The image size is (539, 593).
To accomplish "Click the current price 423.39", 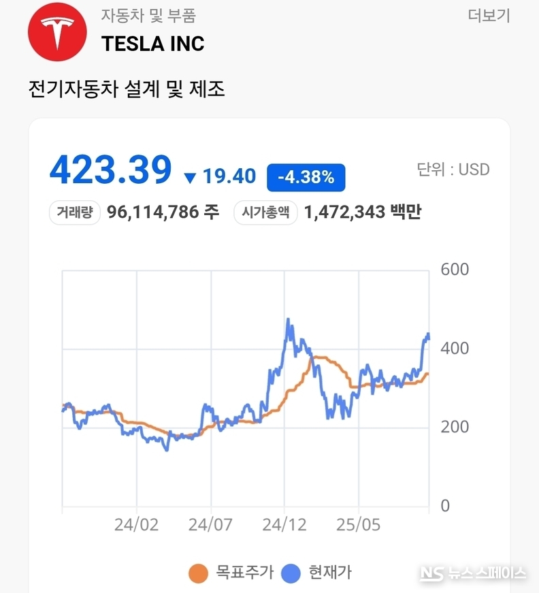I will point(111,170).
